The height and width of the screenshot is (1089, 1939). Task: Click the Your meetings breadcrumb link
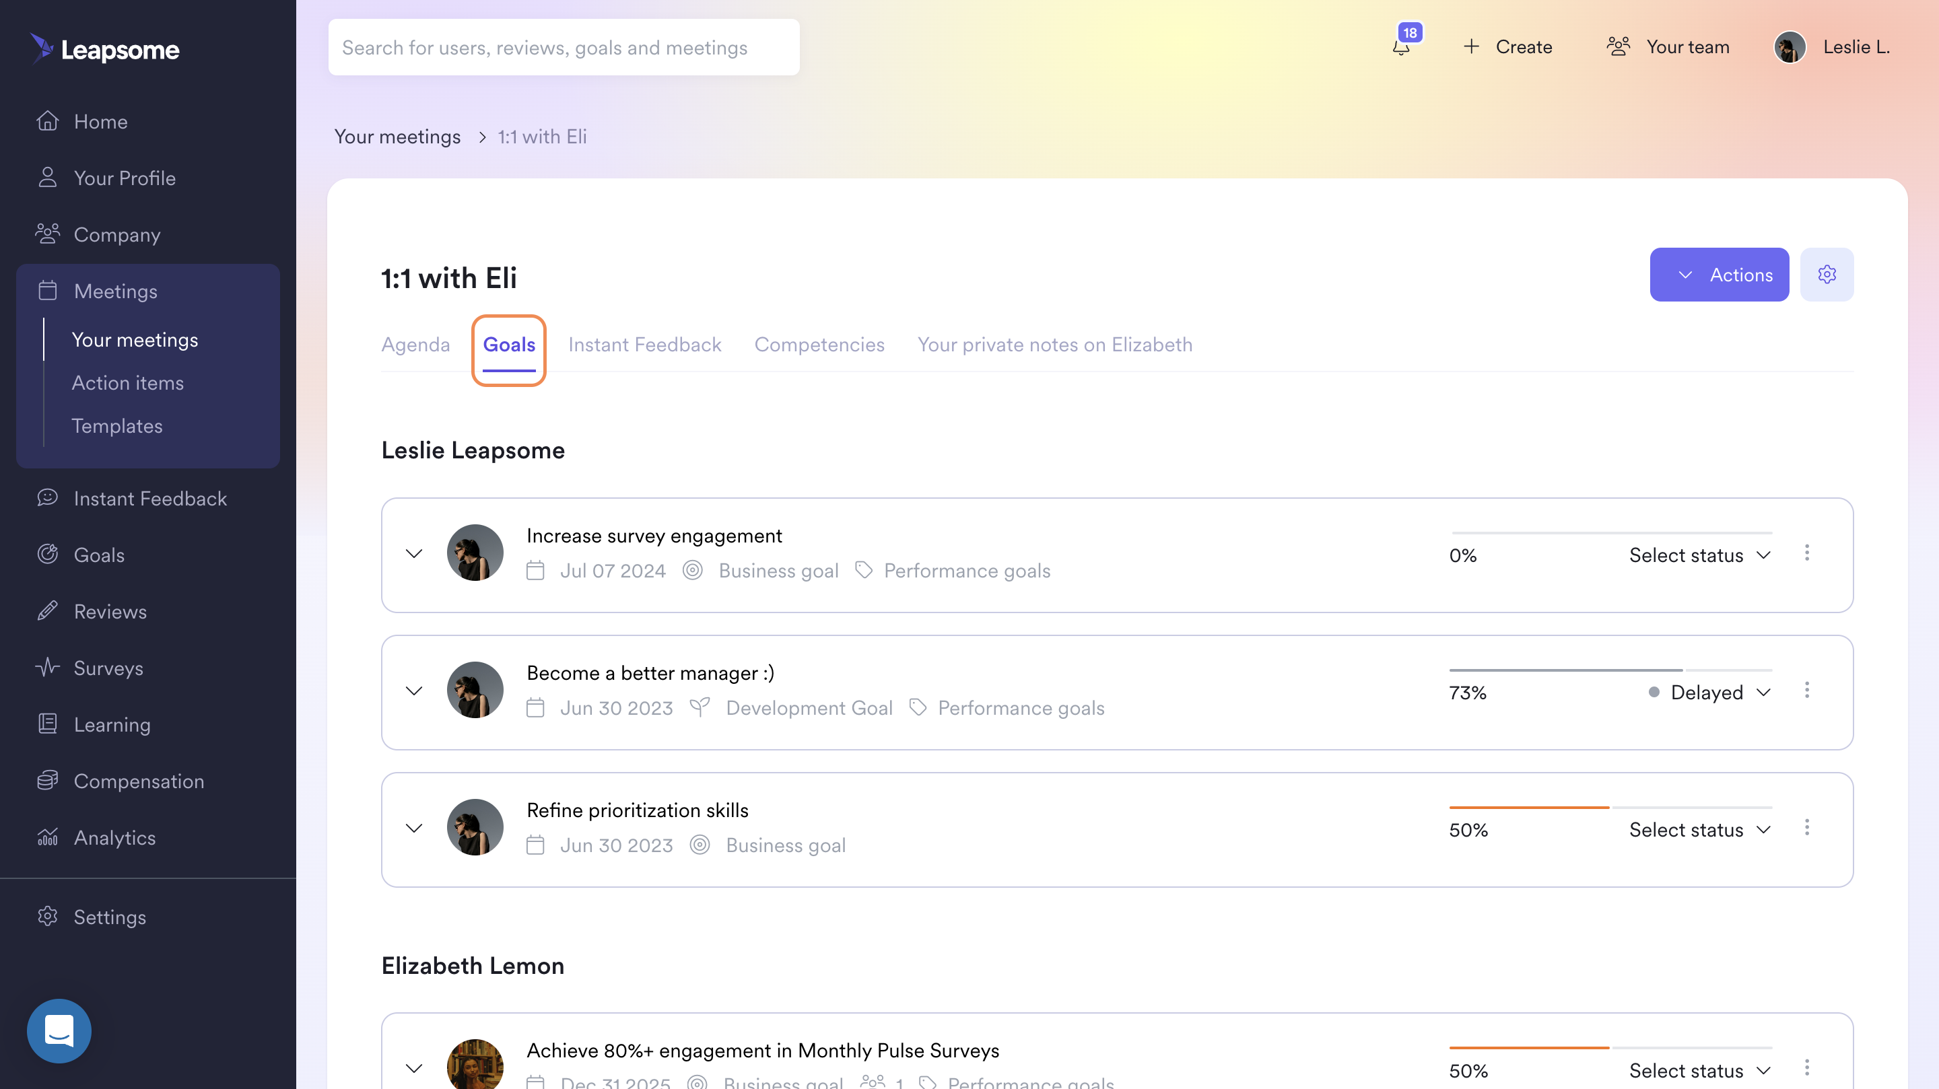[397, 137]
